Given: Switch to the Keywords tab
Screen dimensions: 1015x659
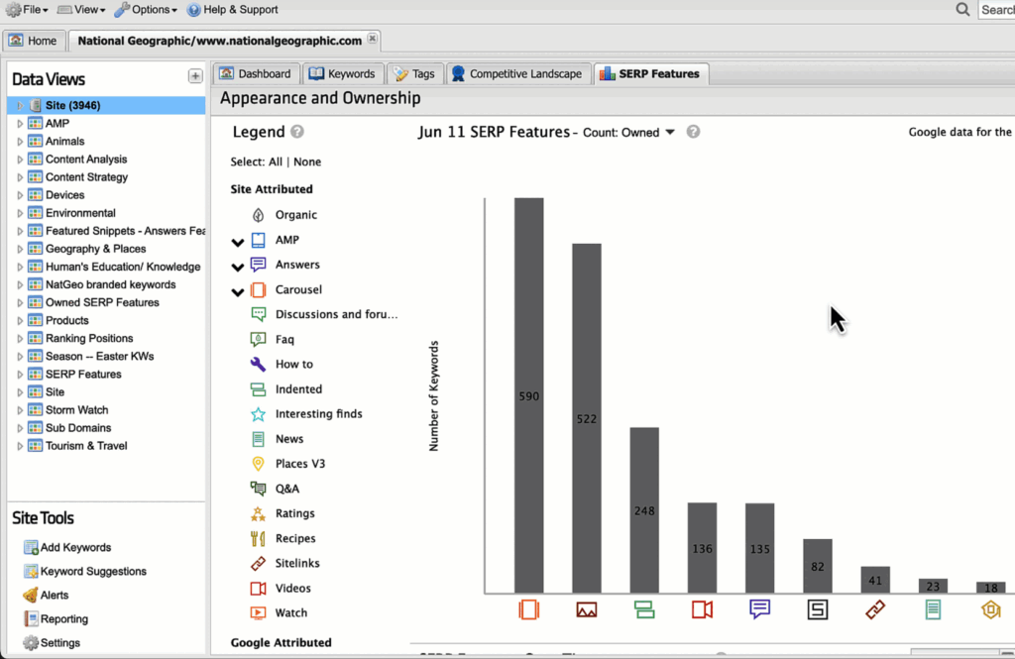Looking at the screenshot, I should coord(342,73).
